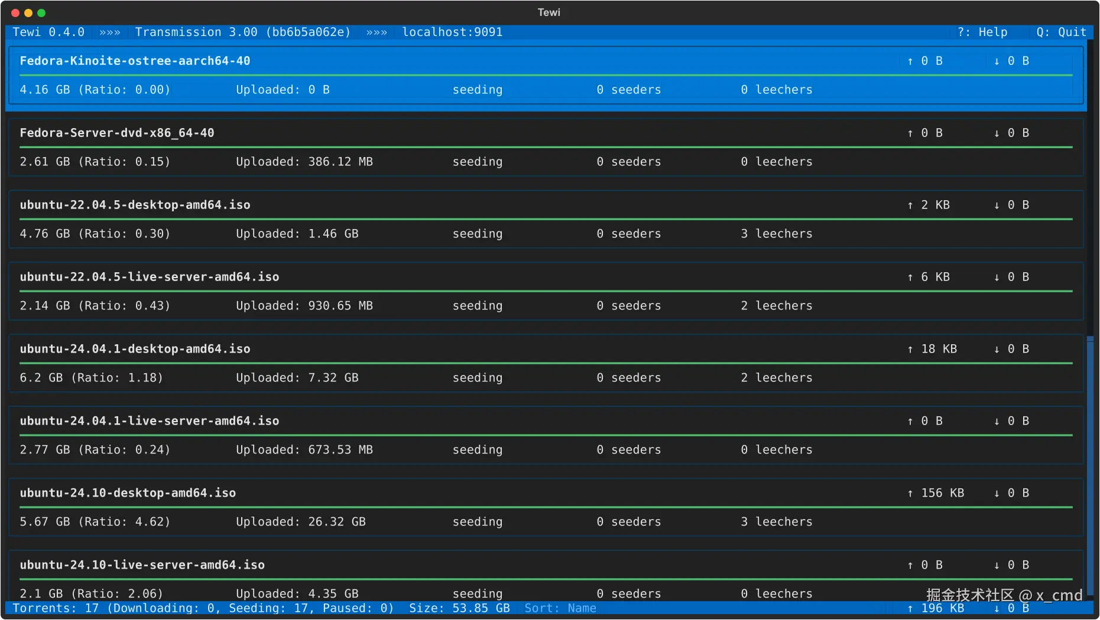Click the vertical scrollbar thumb at right edge
The height and width of the screenshot is (620, 1100).
click(1090, 466)
